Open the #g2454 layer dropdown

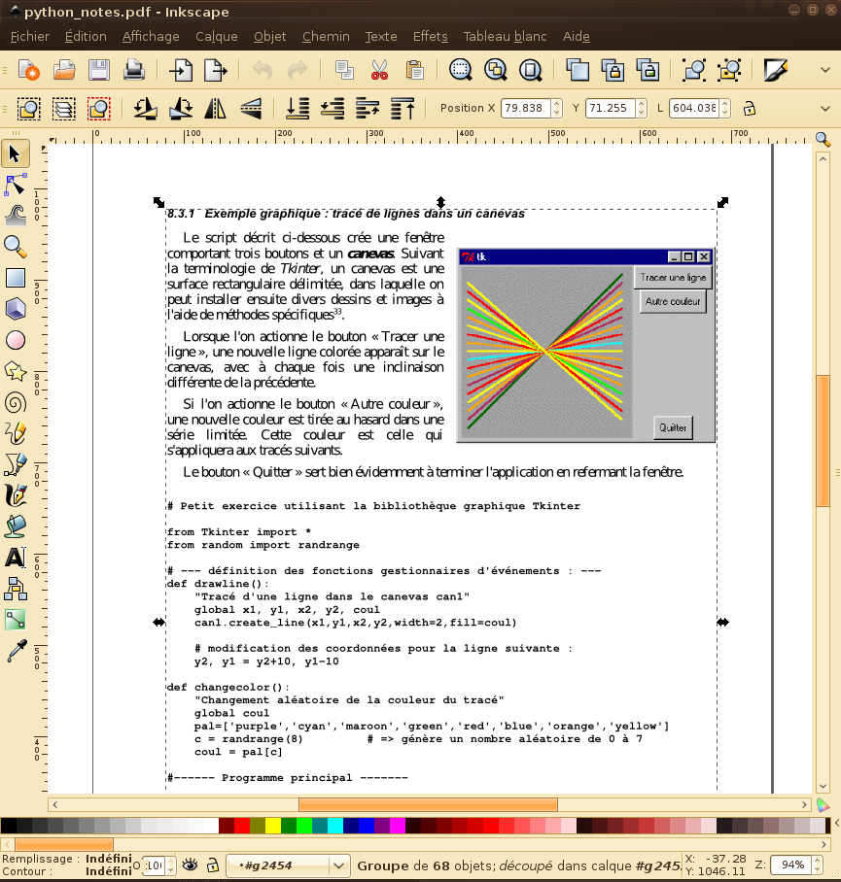[x=287, y=865]
